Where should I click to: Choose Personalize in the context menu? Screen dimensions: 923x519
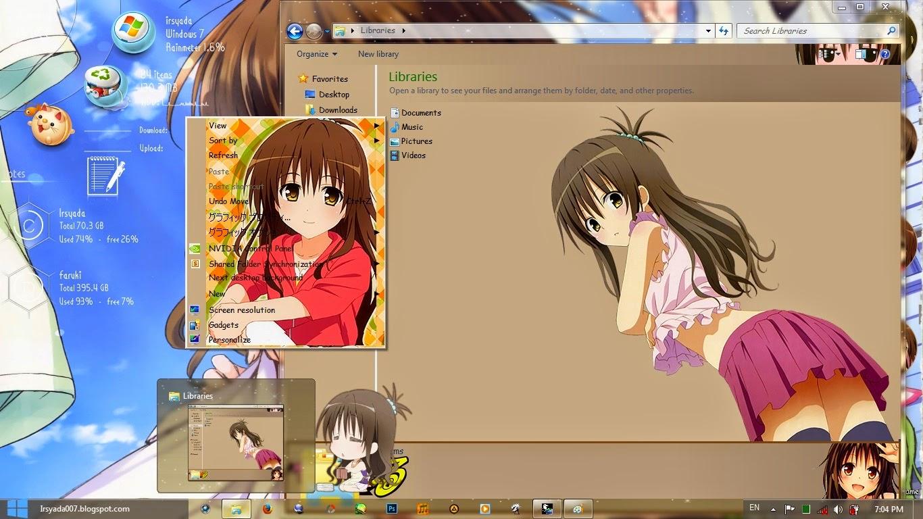click(229, 340)
